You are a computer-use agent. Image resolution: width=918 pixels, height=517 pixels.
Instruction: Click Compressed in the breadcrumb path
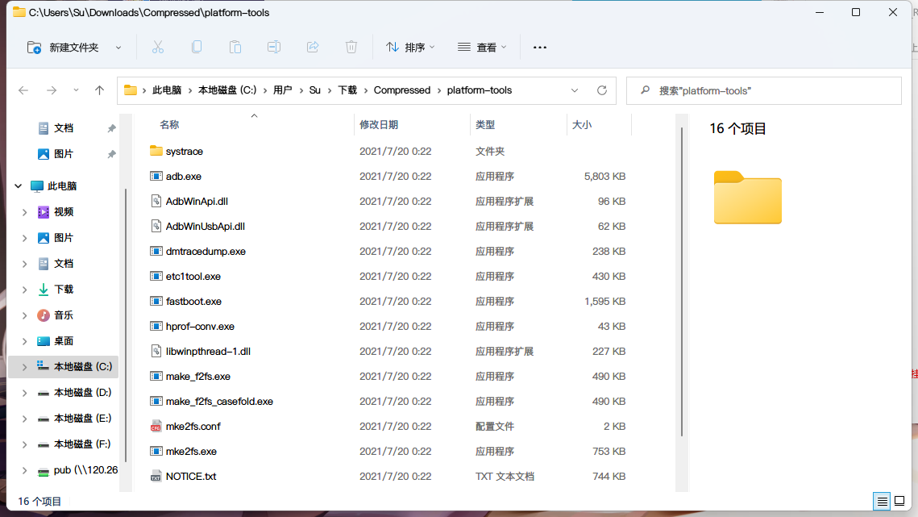[401, 90]
